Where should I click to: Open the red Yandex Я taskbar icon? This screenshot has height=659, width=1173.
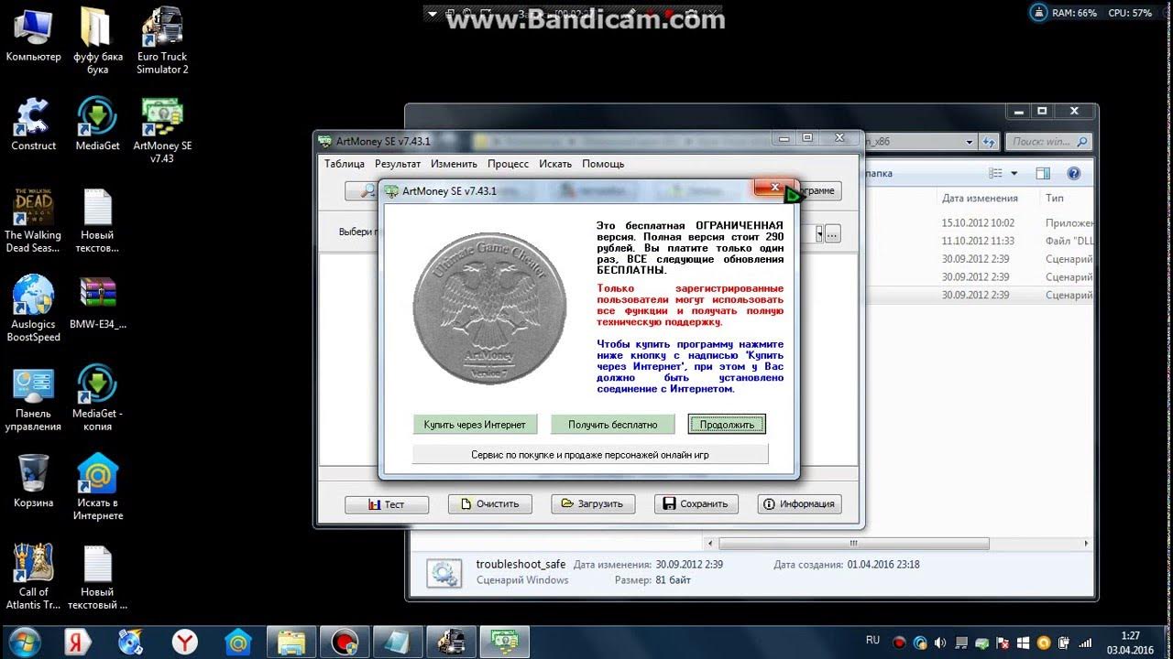78,642
